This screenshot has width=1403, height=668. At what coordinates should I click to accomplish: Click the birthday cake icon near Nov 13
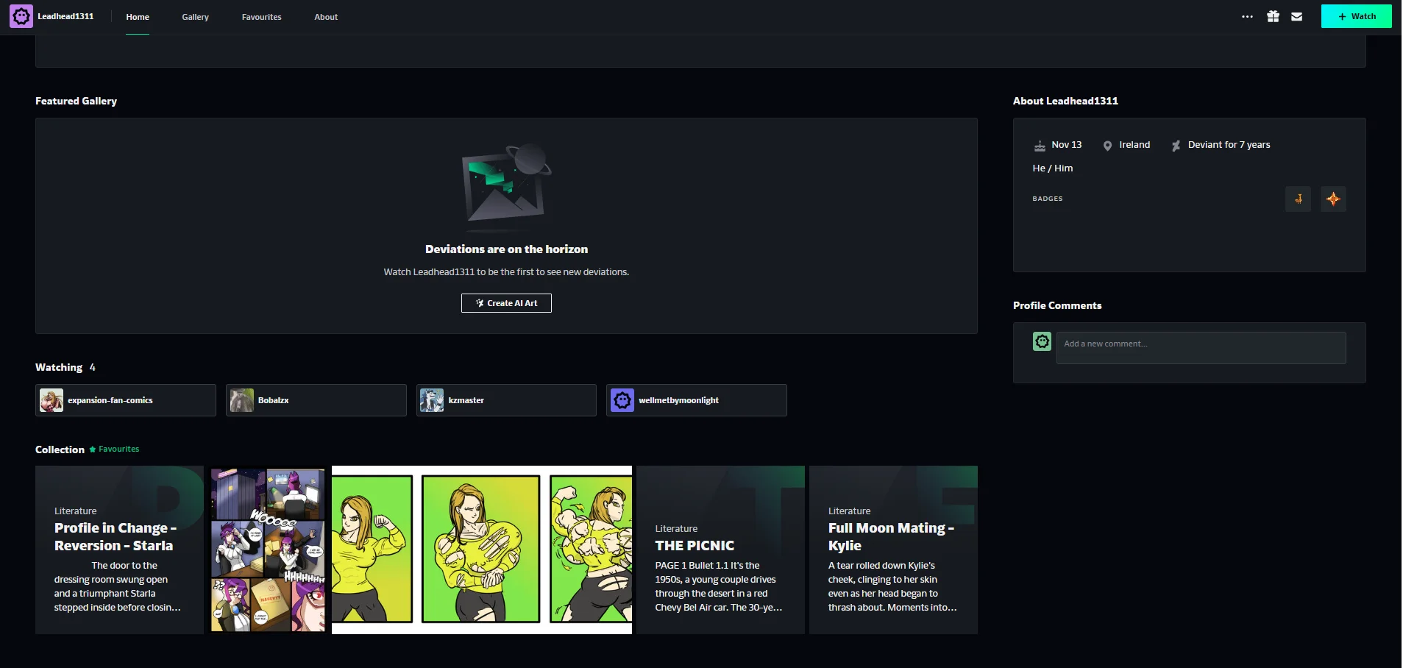(1040, 146)
